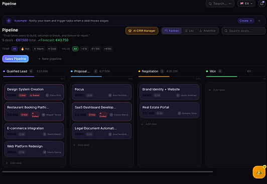Open the notifications bell
Image resolution: width=267 pixels, height=184 pixels.
click(x=261, y=3)
